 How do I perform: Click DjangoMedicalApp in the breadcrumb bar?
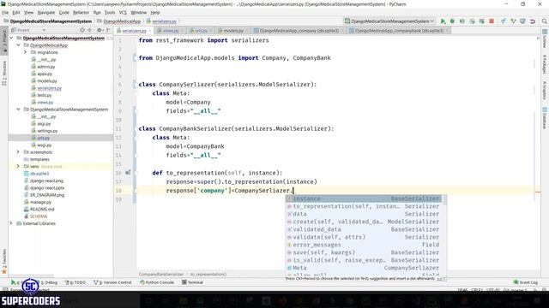coord(122,21)
